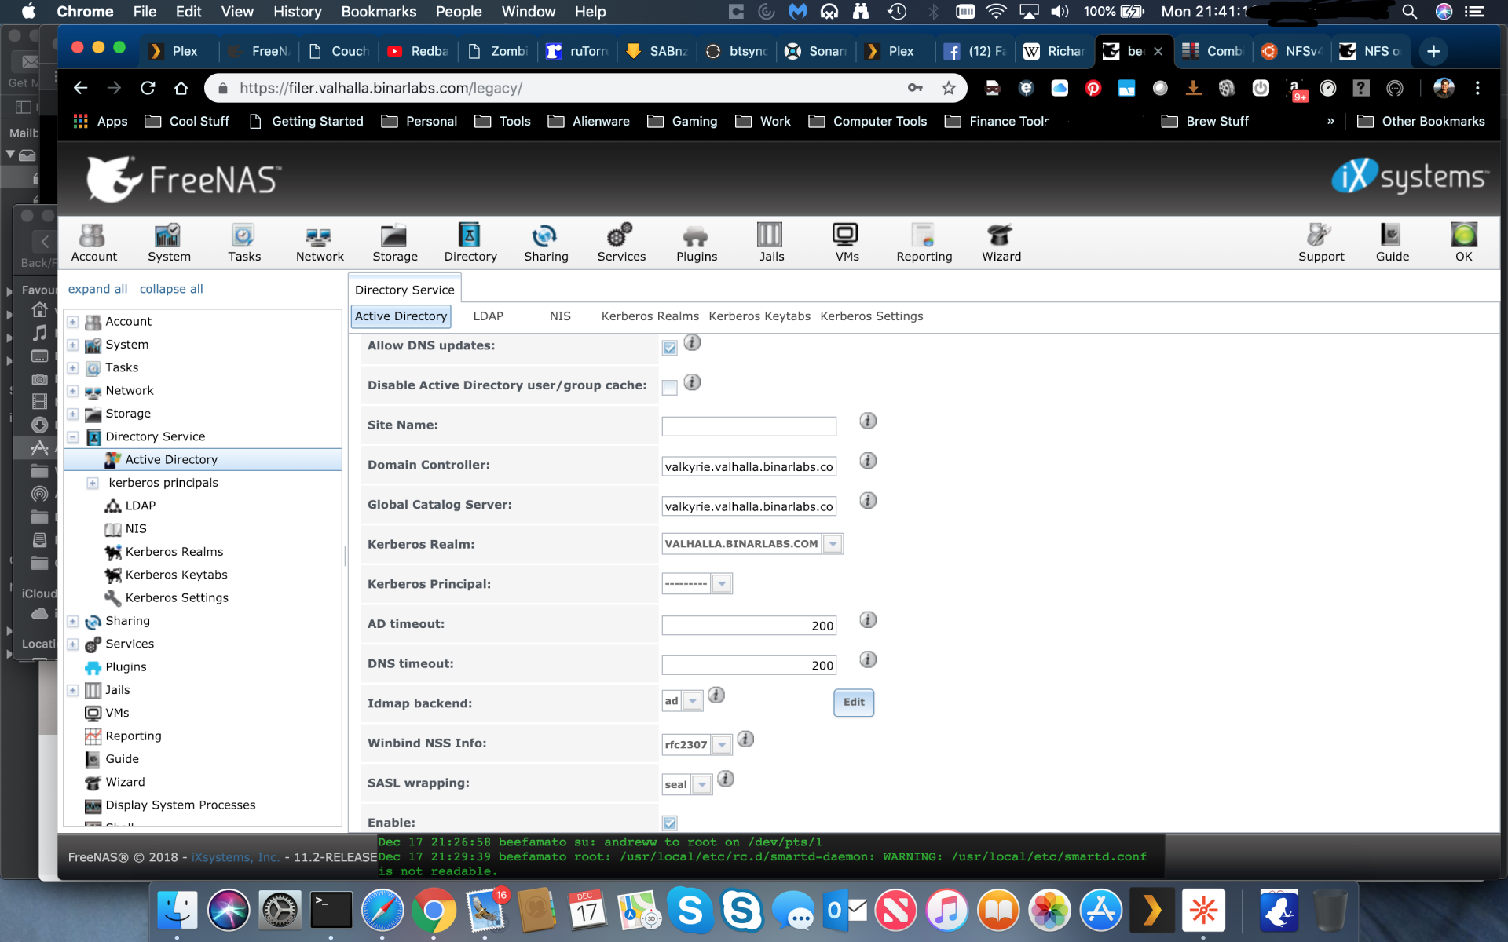1508x942 pixels.
Task: Reload the FreeNAS page in Chrome
Action: (x=148, y=88)
